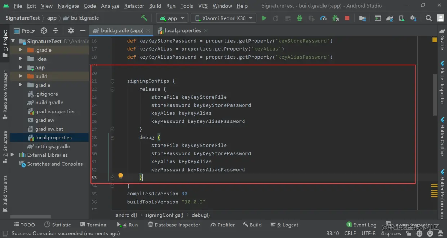Open the Database Inspector tool window
This screenshot has width=447, height=238.
point(174,225)
